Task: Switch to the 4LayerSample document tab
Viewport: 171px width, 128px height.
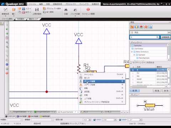Action: coord(68,112)
